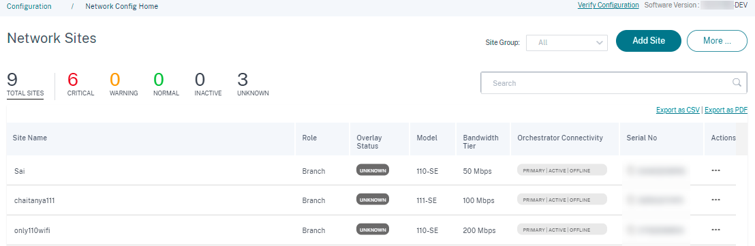Filter by Critical sites count
Viewport: 755px width, 246px height.
click(80, 84)
